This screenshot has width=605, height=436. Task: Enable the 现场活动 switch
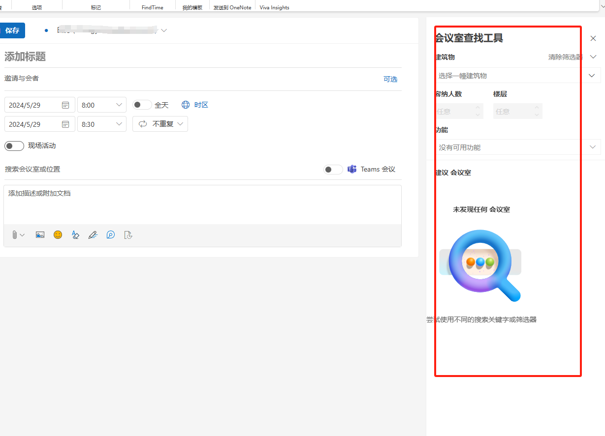click(14, 145)
